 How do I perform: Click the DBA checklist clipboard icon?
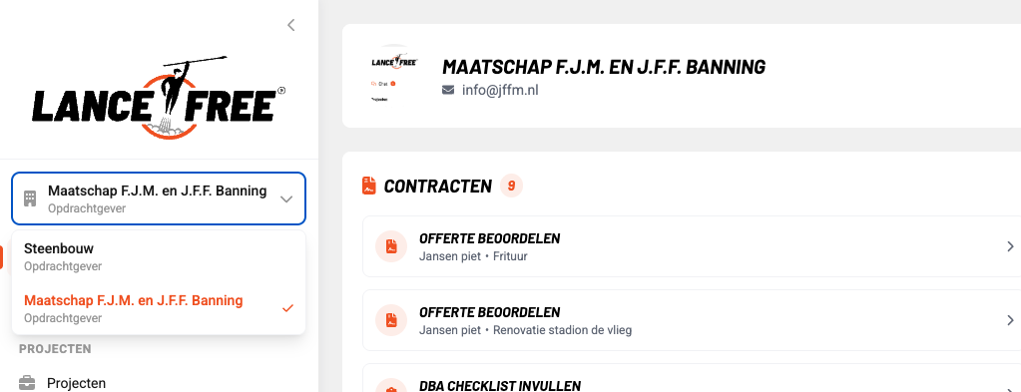391,388
